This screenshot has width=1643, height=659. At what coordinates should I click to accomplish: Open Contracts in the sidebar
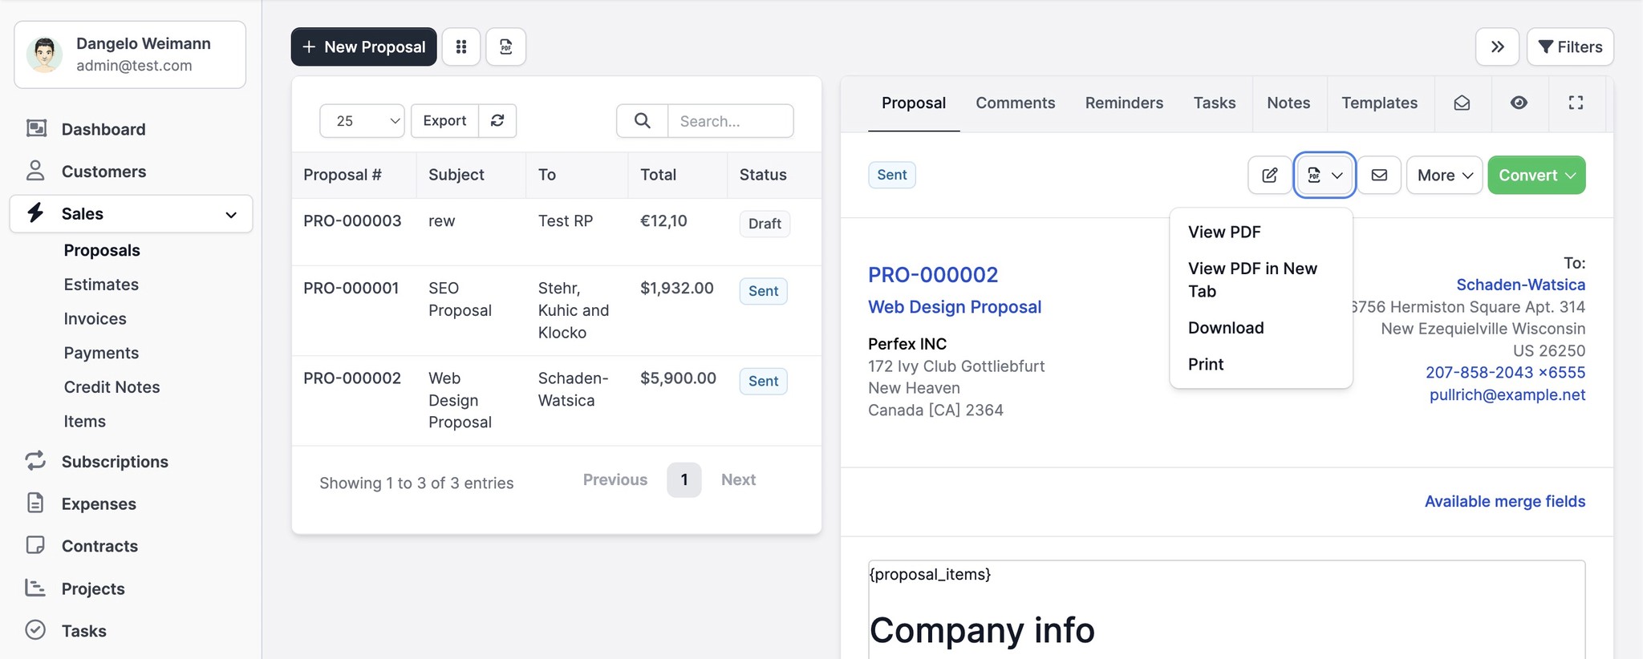[99, 546]
